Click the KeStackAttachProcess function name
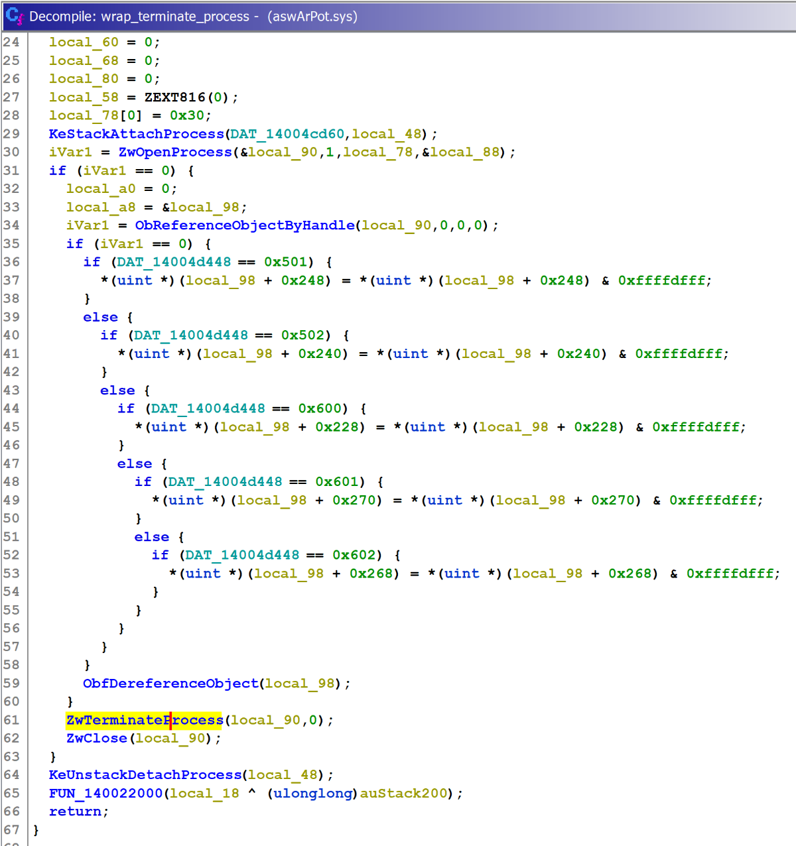This screenshot has width=796, height=846. click(x=136, y=134)
